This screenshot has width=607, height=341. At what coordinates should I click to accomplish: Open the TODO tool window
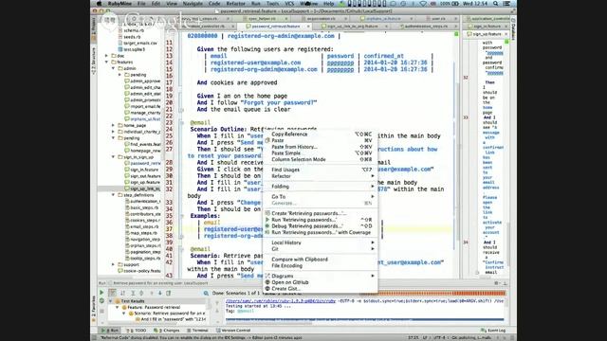(x=136, y=331)
